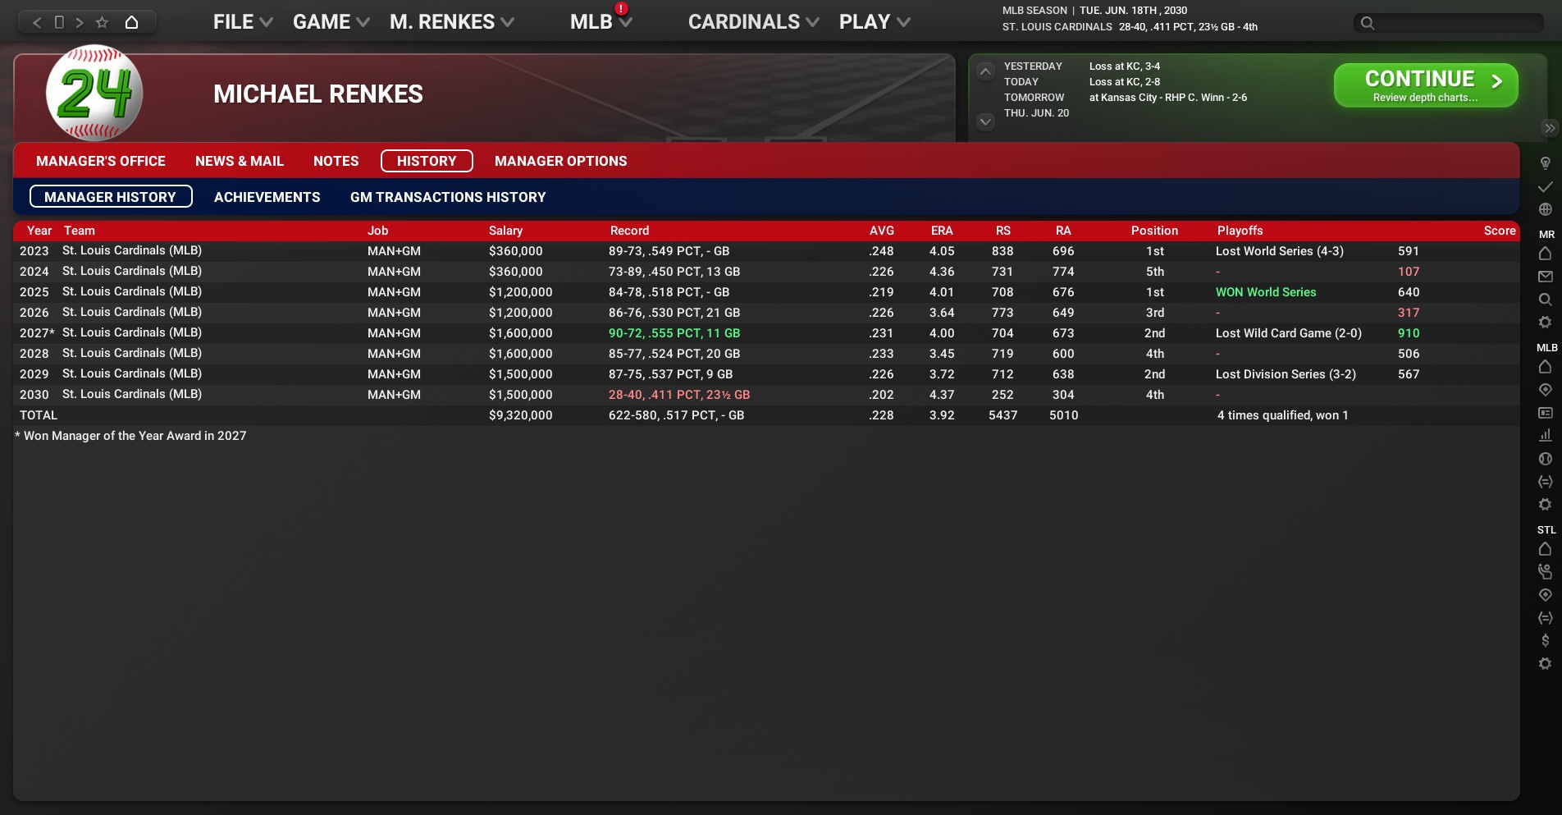Open the GAME dropdown menu
This screenshot has height=815, width=1562.
pos(331,22)
